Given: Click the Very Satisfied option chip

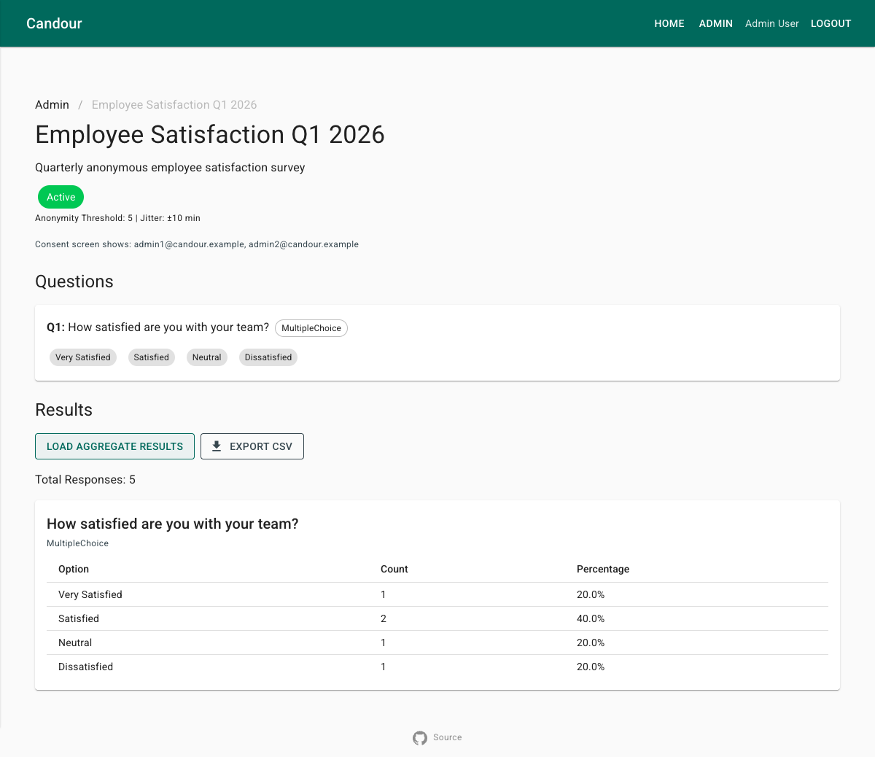Looking at the screenshot, I should [x=83, y=357].
